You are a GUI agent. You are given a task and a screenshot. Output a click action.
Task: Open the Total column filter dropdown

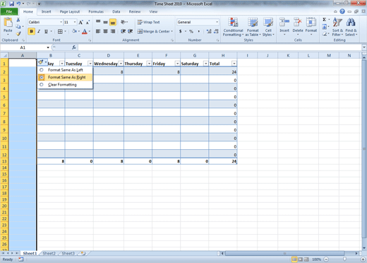coord(234,64)
